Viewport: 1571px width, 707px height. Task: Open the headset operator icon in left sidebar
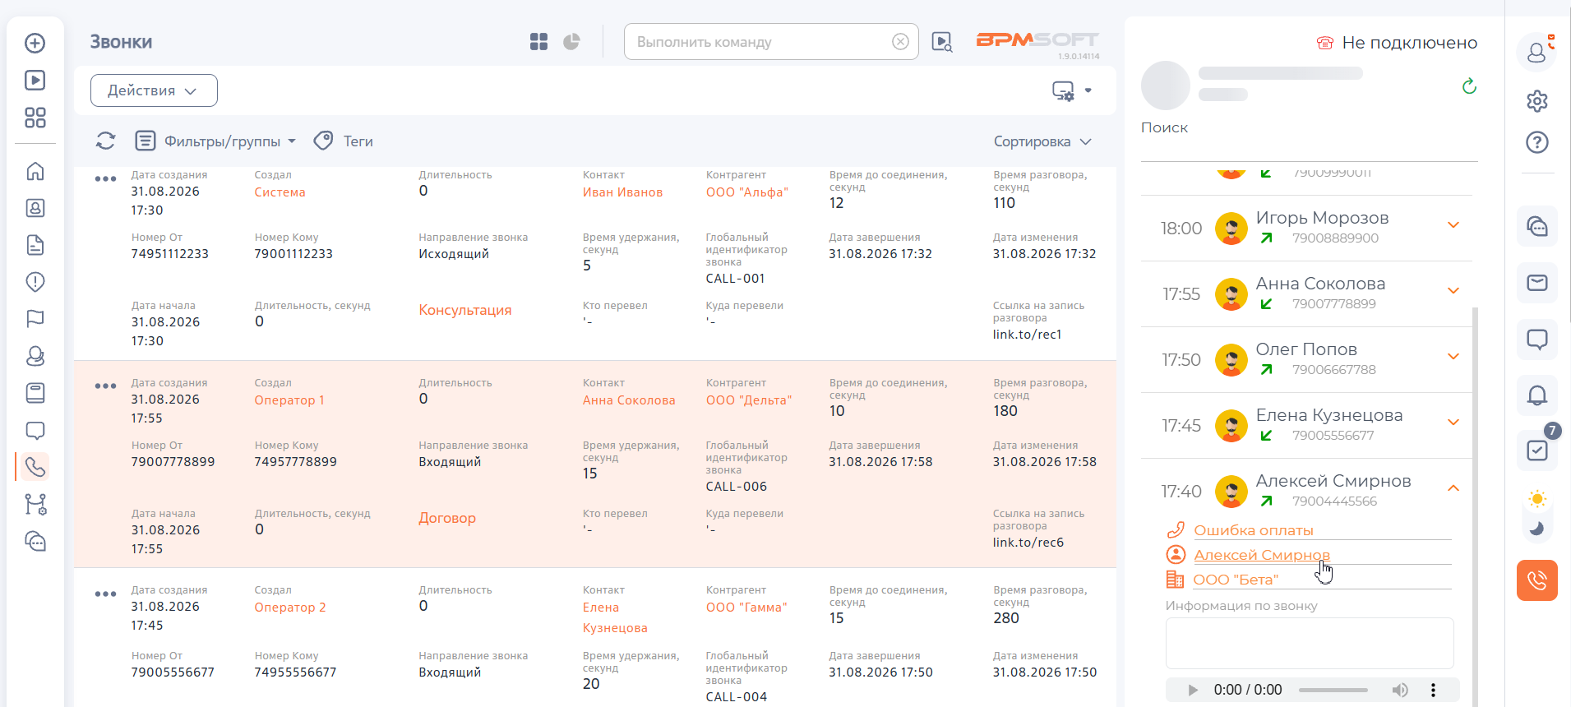pos(35,356)
